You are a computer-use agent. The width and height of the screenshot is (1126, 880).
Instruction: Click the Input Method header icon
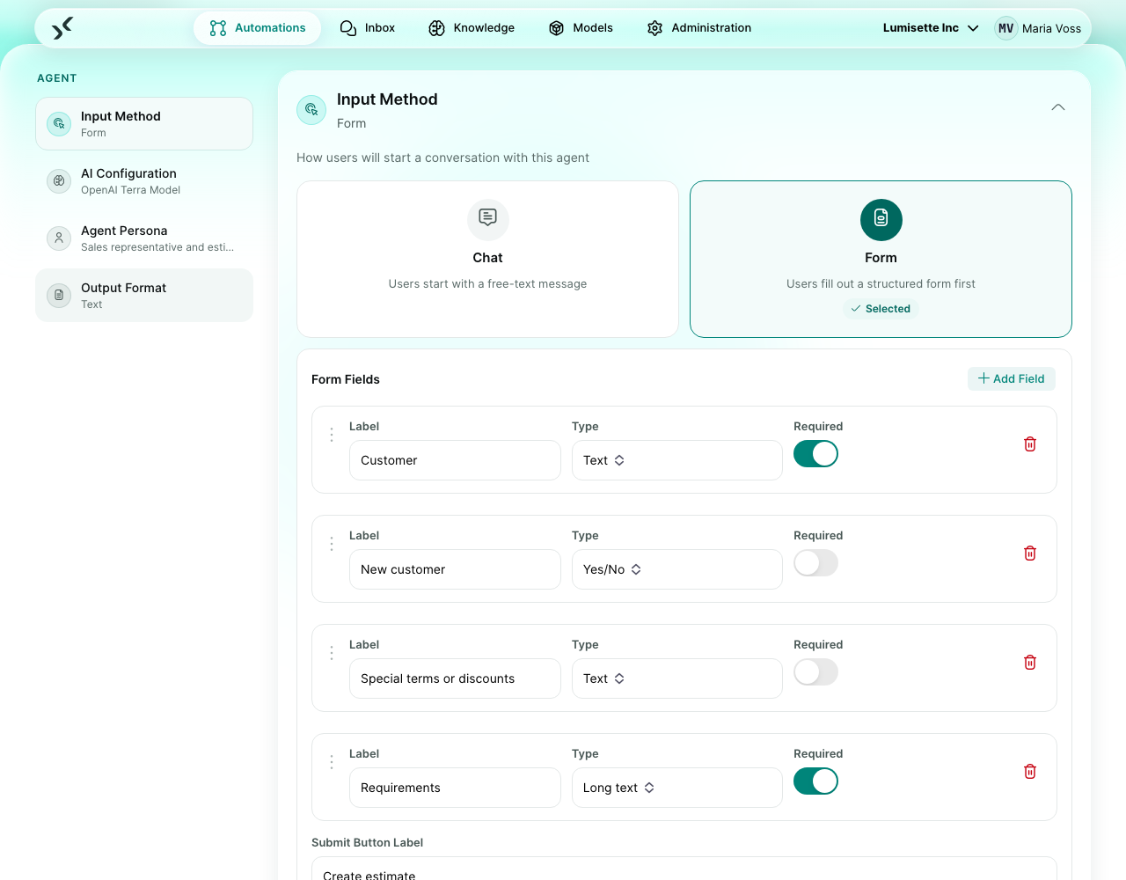tap(311, 110)
